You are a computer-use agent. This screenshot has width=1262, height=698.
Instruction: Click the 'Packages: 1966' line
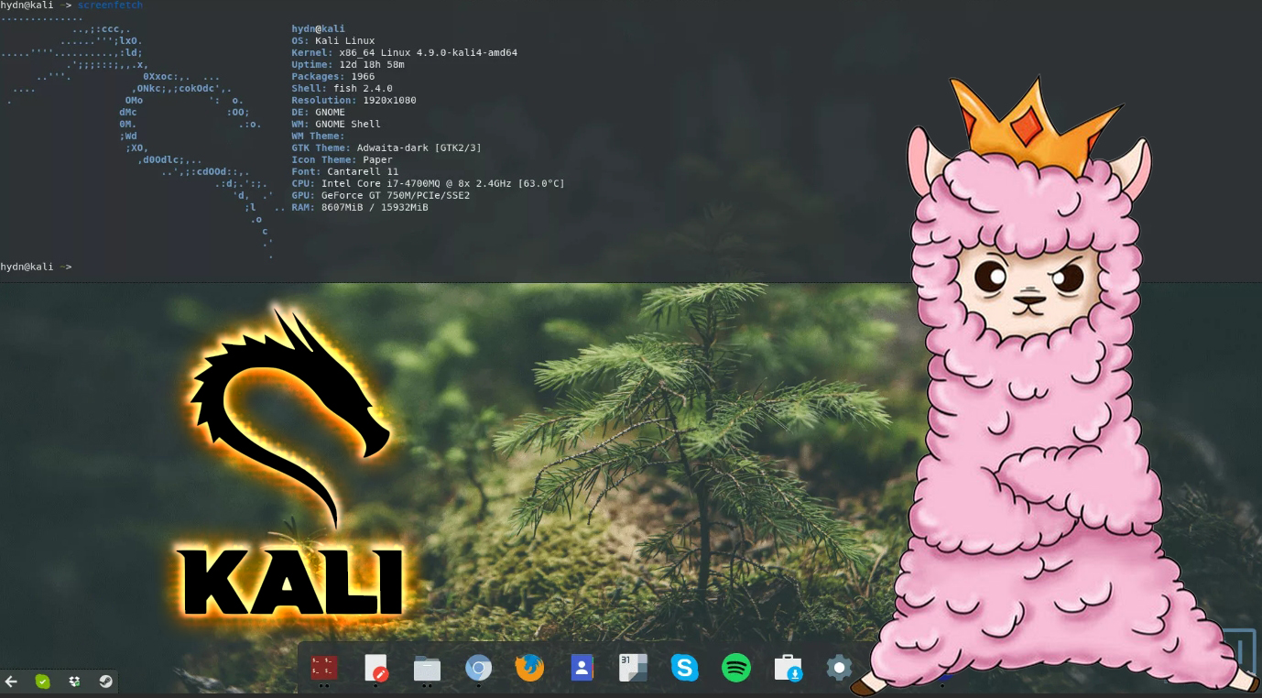click(333, 77)
